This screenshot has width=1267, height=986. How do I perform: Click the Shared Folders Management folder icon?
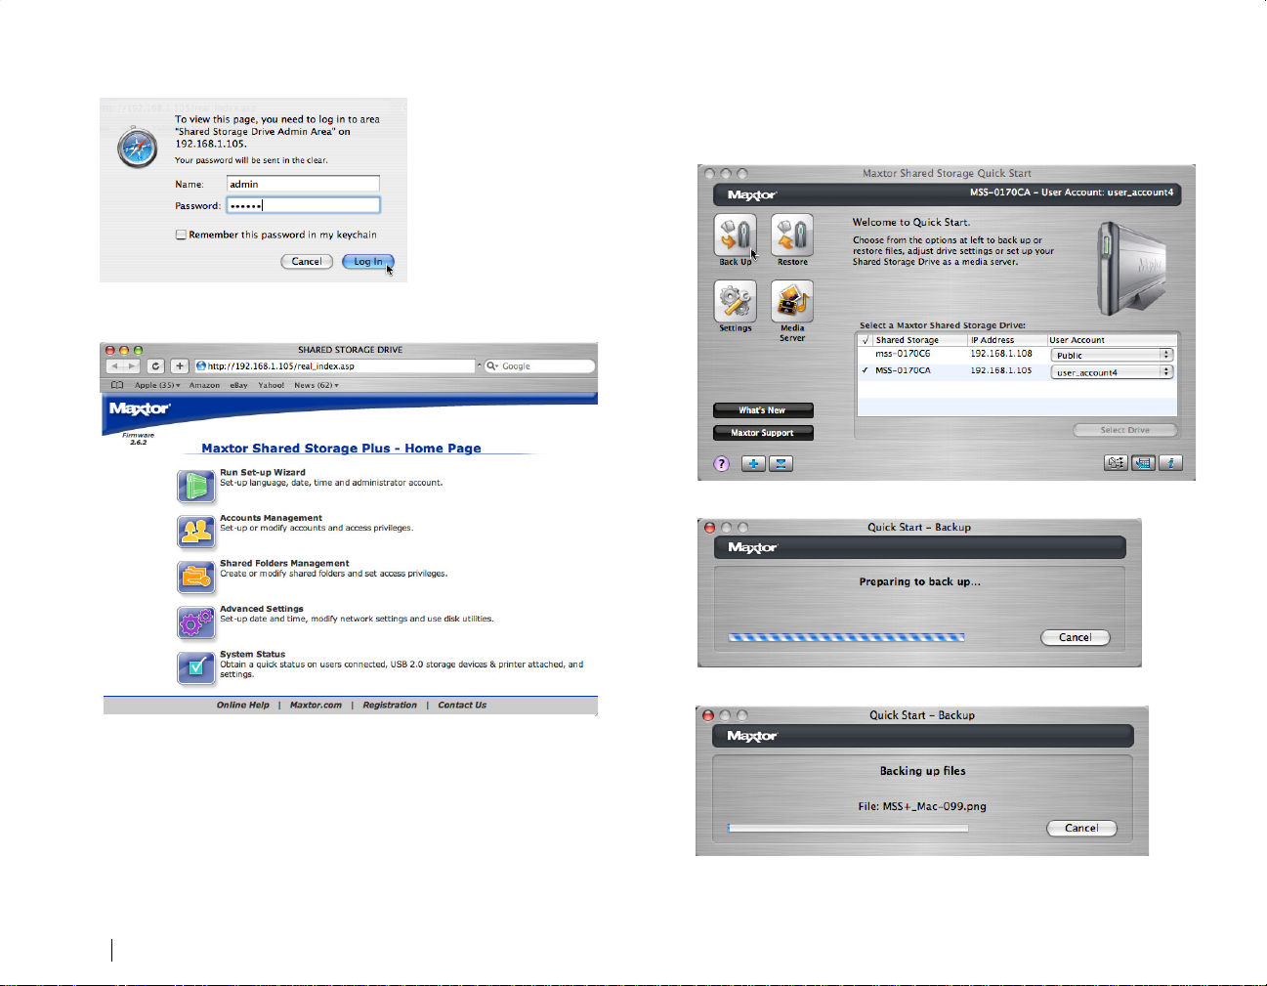click(x=196, y=577)
